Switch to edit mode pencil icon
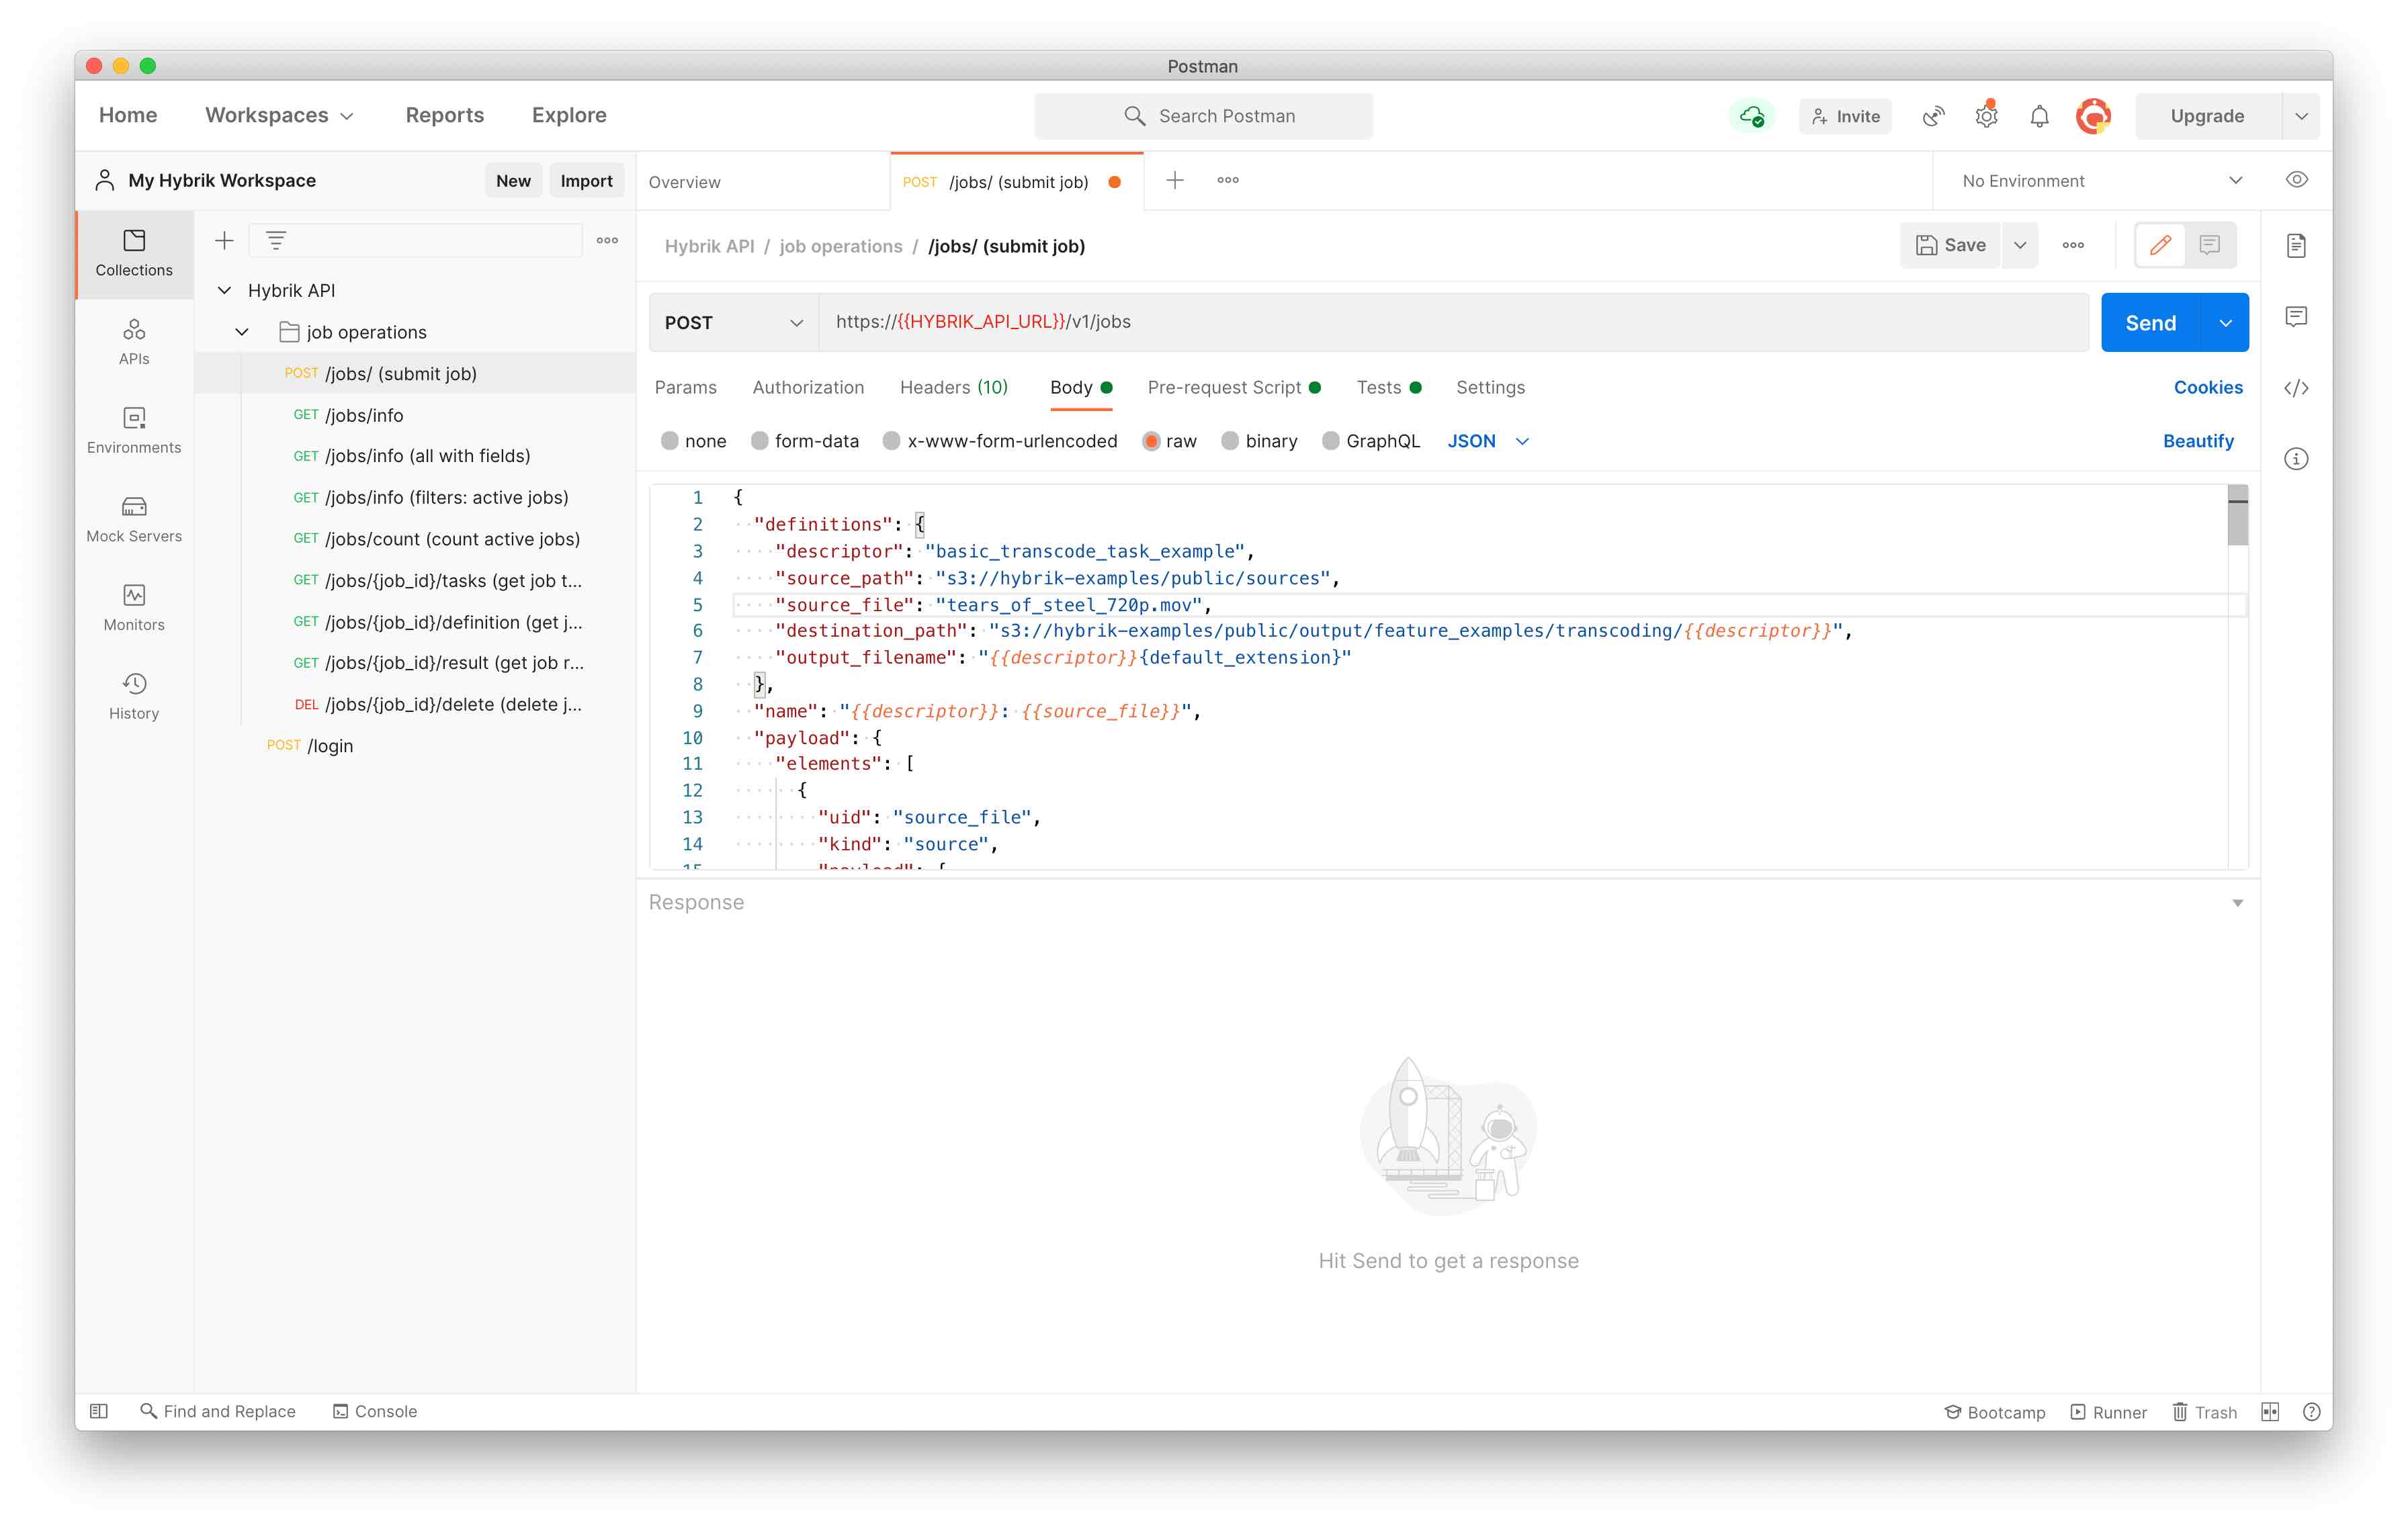The image size is (2408, 1530). [2160, 245]
